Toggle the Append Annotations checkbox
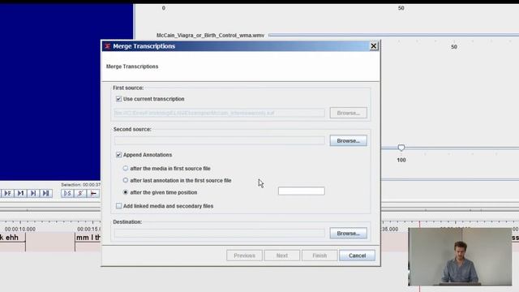 119,155
